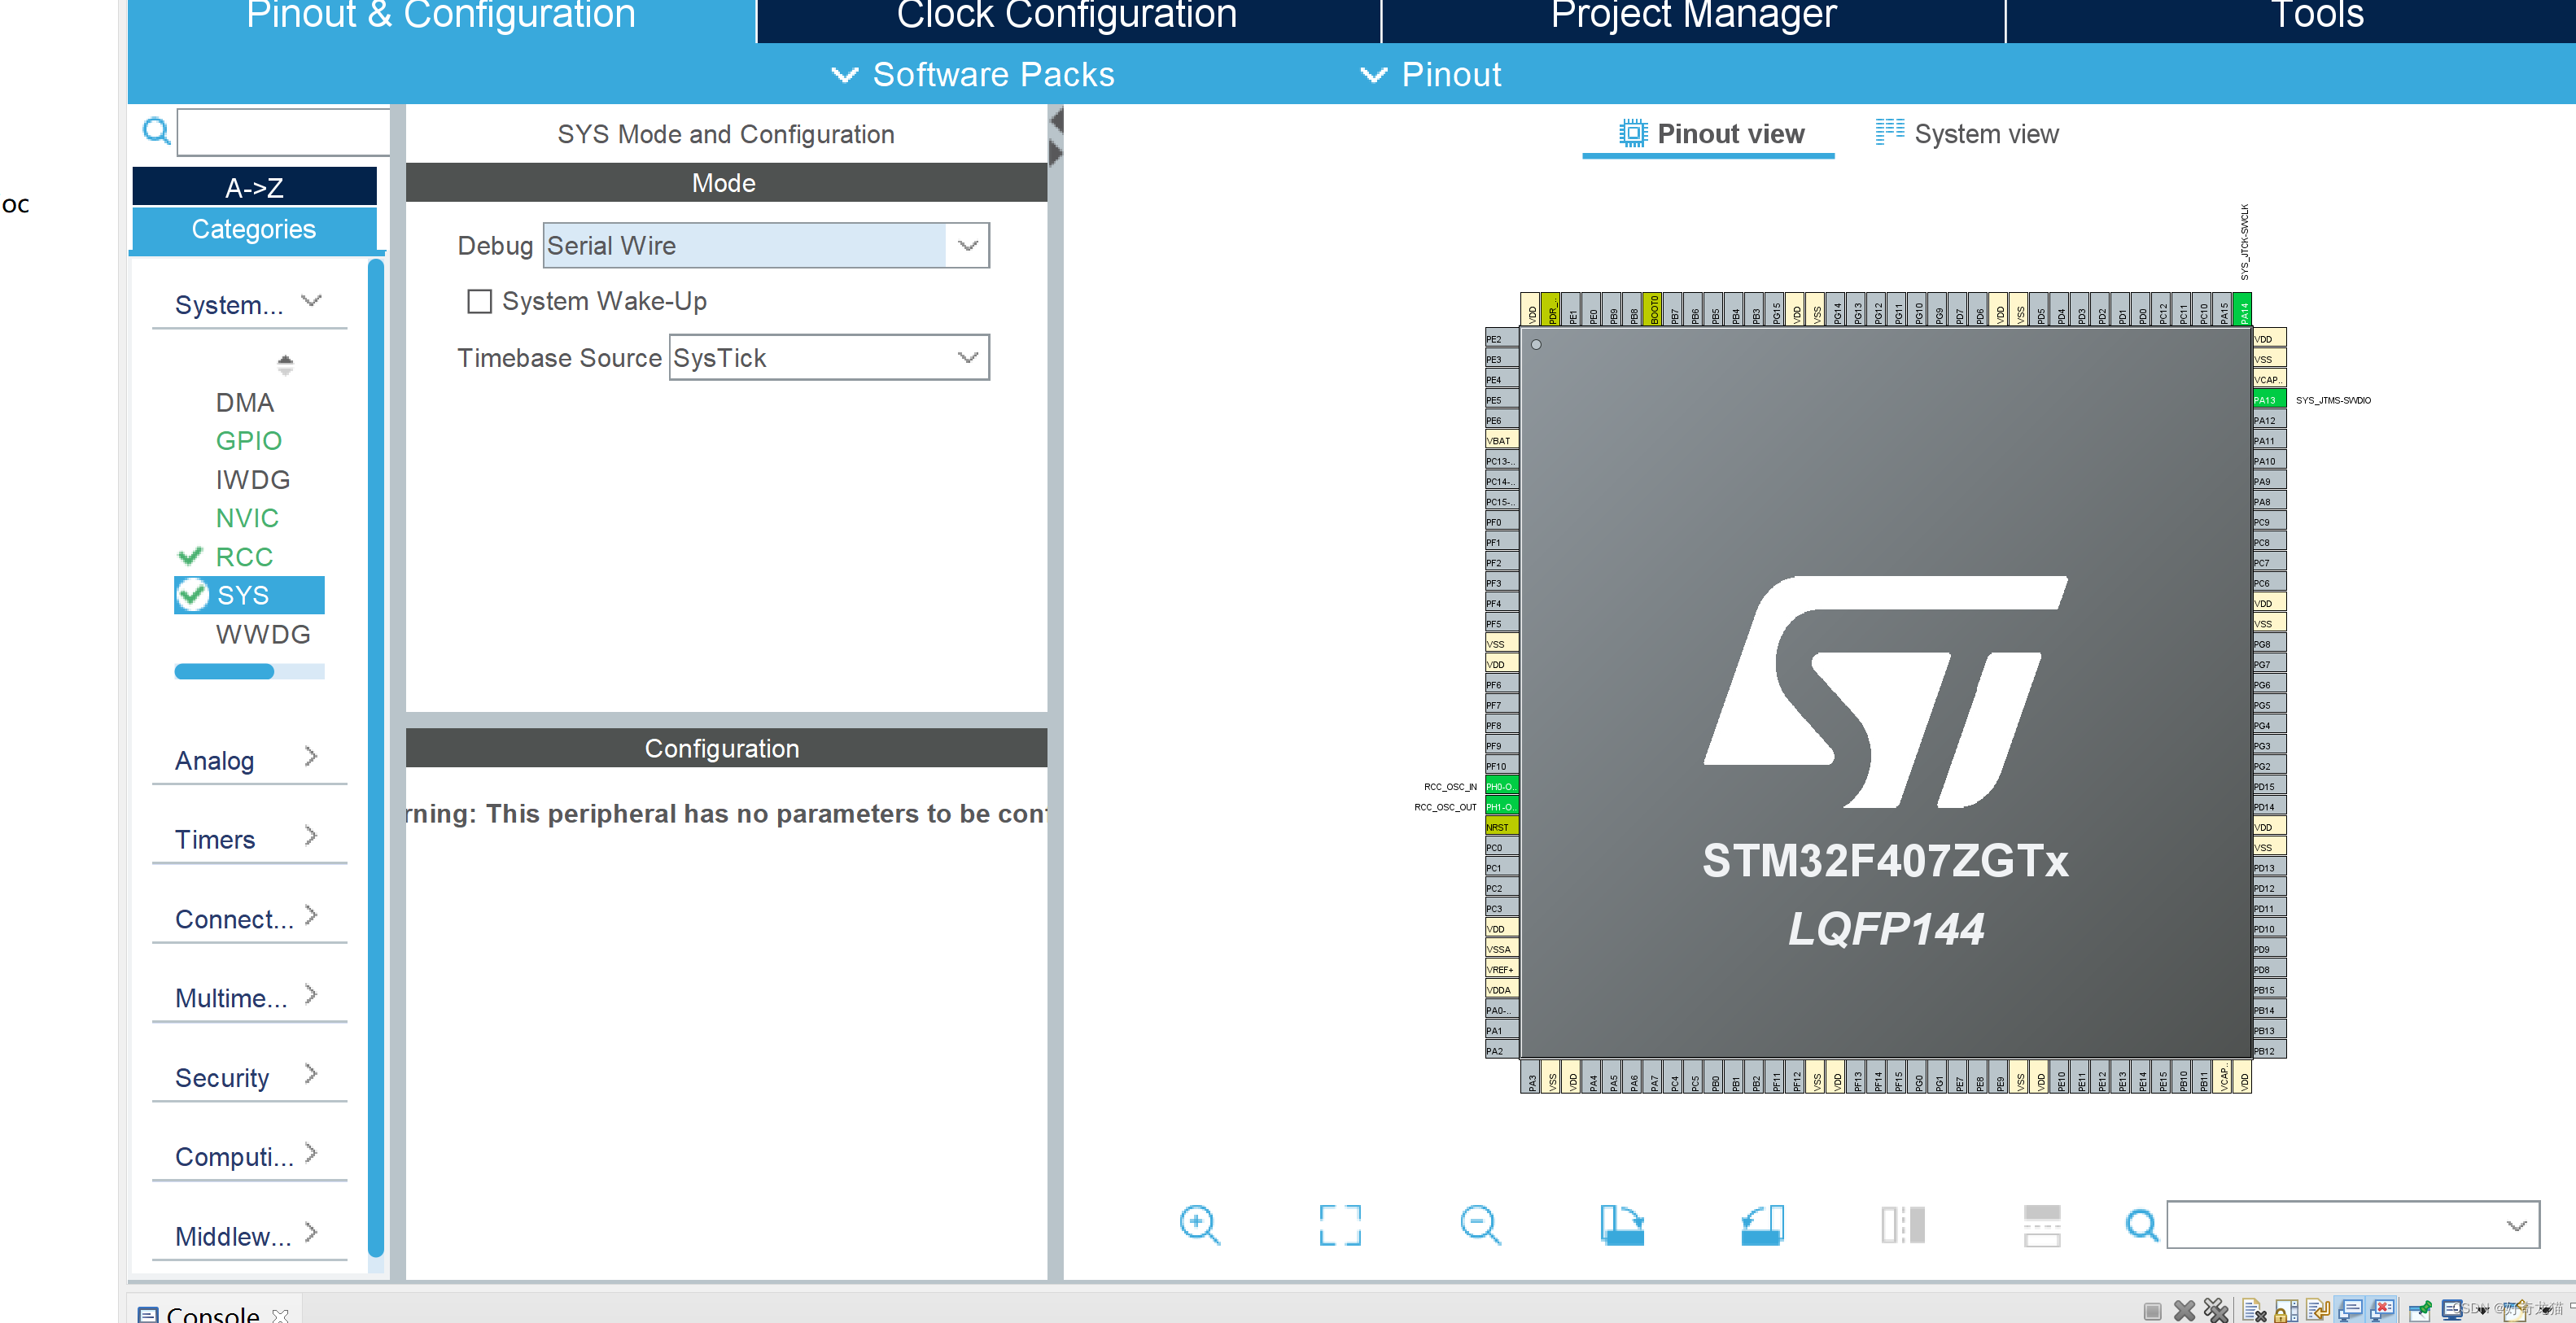
Task: Fit the chip to the view area
Action: pos(1340,1224)
